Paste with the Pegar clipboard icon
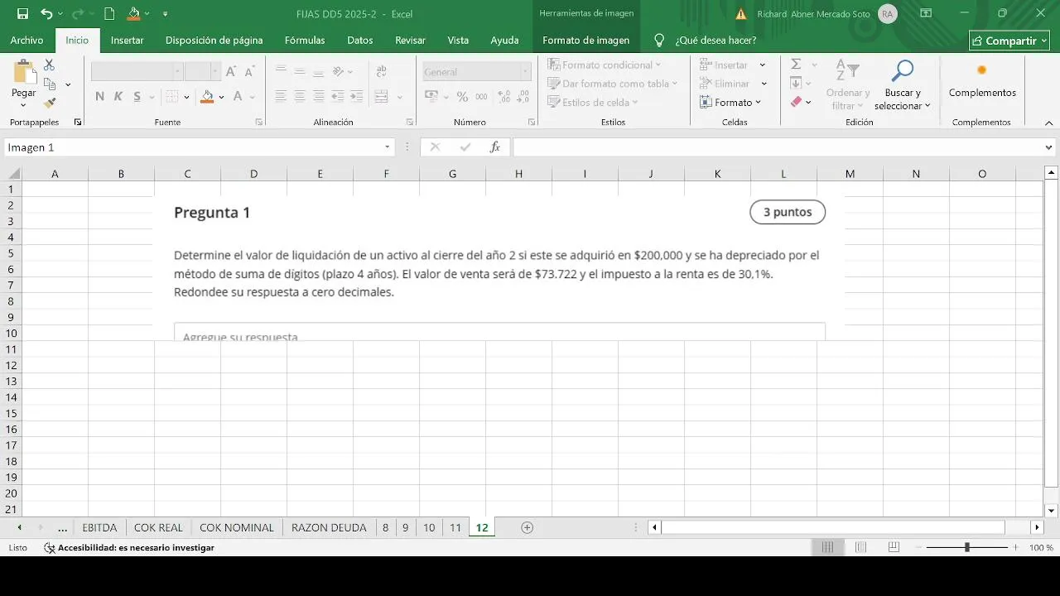 point(24,73)
